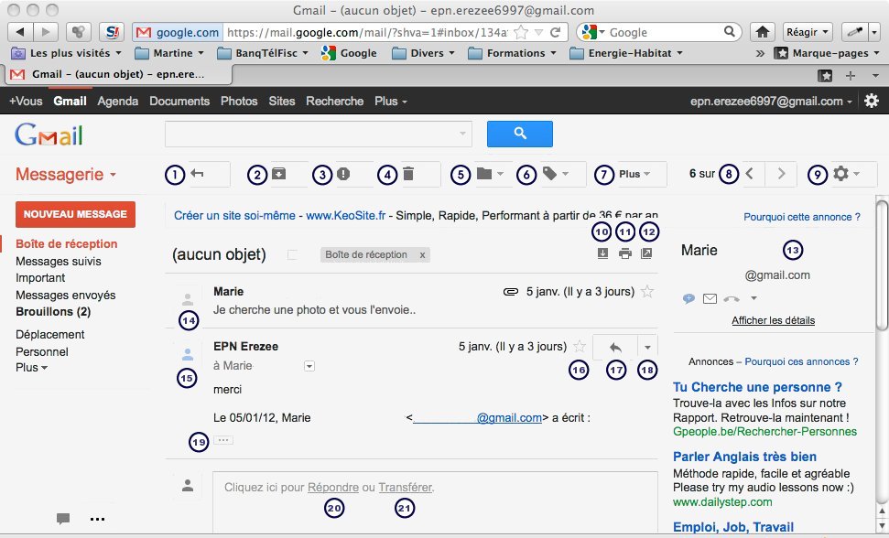Open Agenda in the Google bar
The height and width of the screenshot is (538, 889).
click(117, 101)
